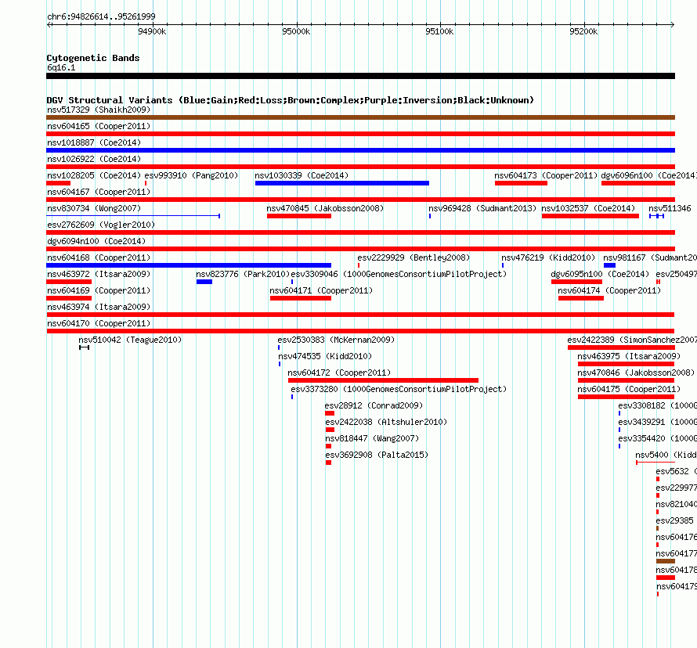Open the esv2422389 (SimonSanchez2007) label
Screen dimensions: 697x648
632,340
